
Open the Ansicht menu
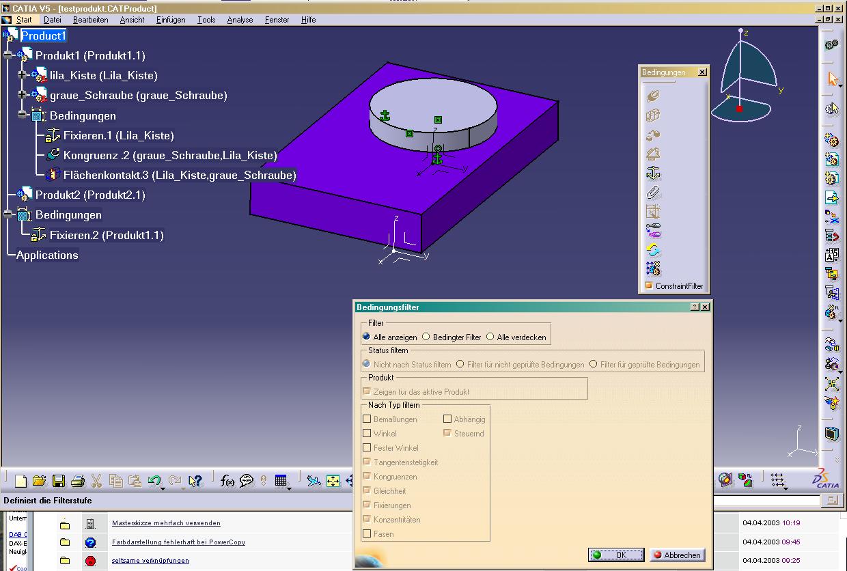[132, 20]
